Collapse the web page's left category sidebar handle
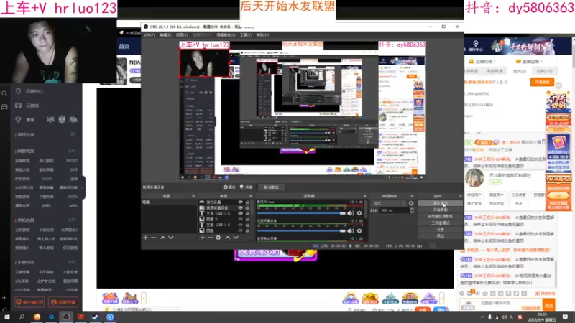575x323 pixels. tap(83, 188)
